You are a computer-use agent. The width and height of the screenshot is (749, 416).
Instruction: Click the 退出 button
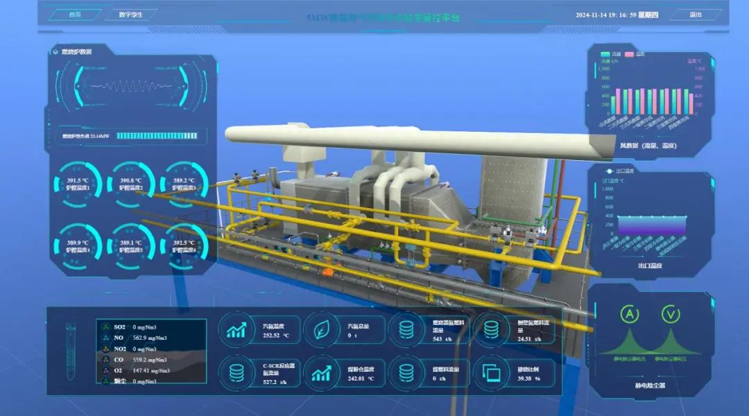point(695,15)
